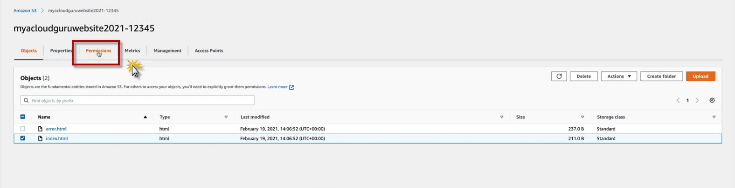Go to next page arrow

coord(697,100)
